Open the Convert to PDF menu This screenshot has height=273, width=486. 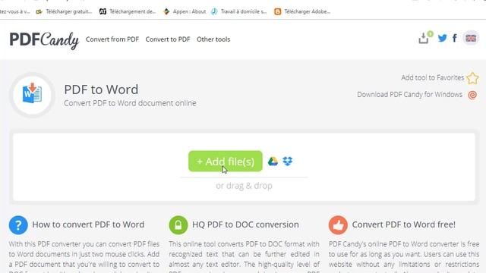(x=168, y=39)
